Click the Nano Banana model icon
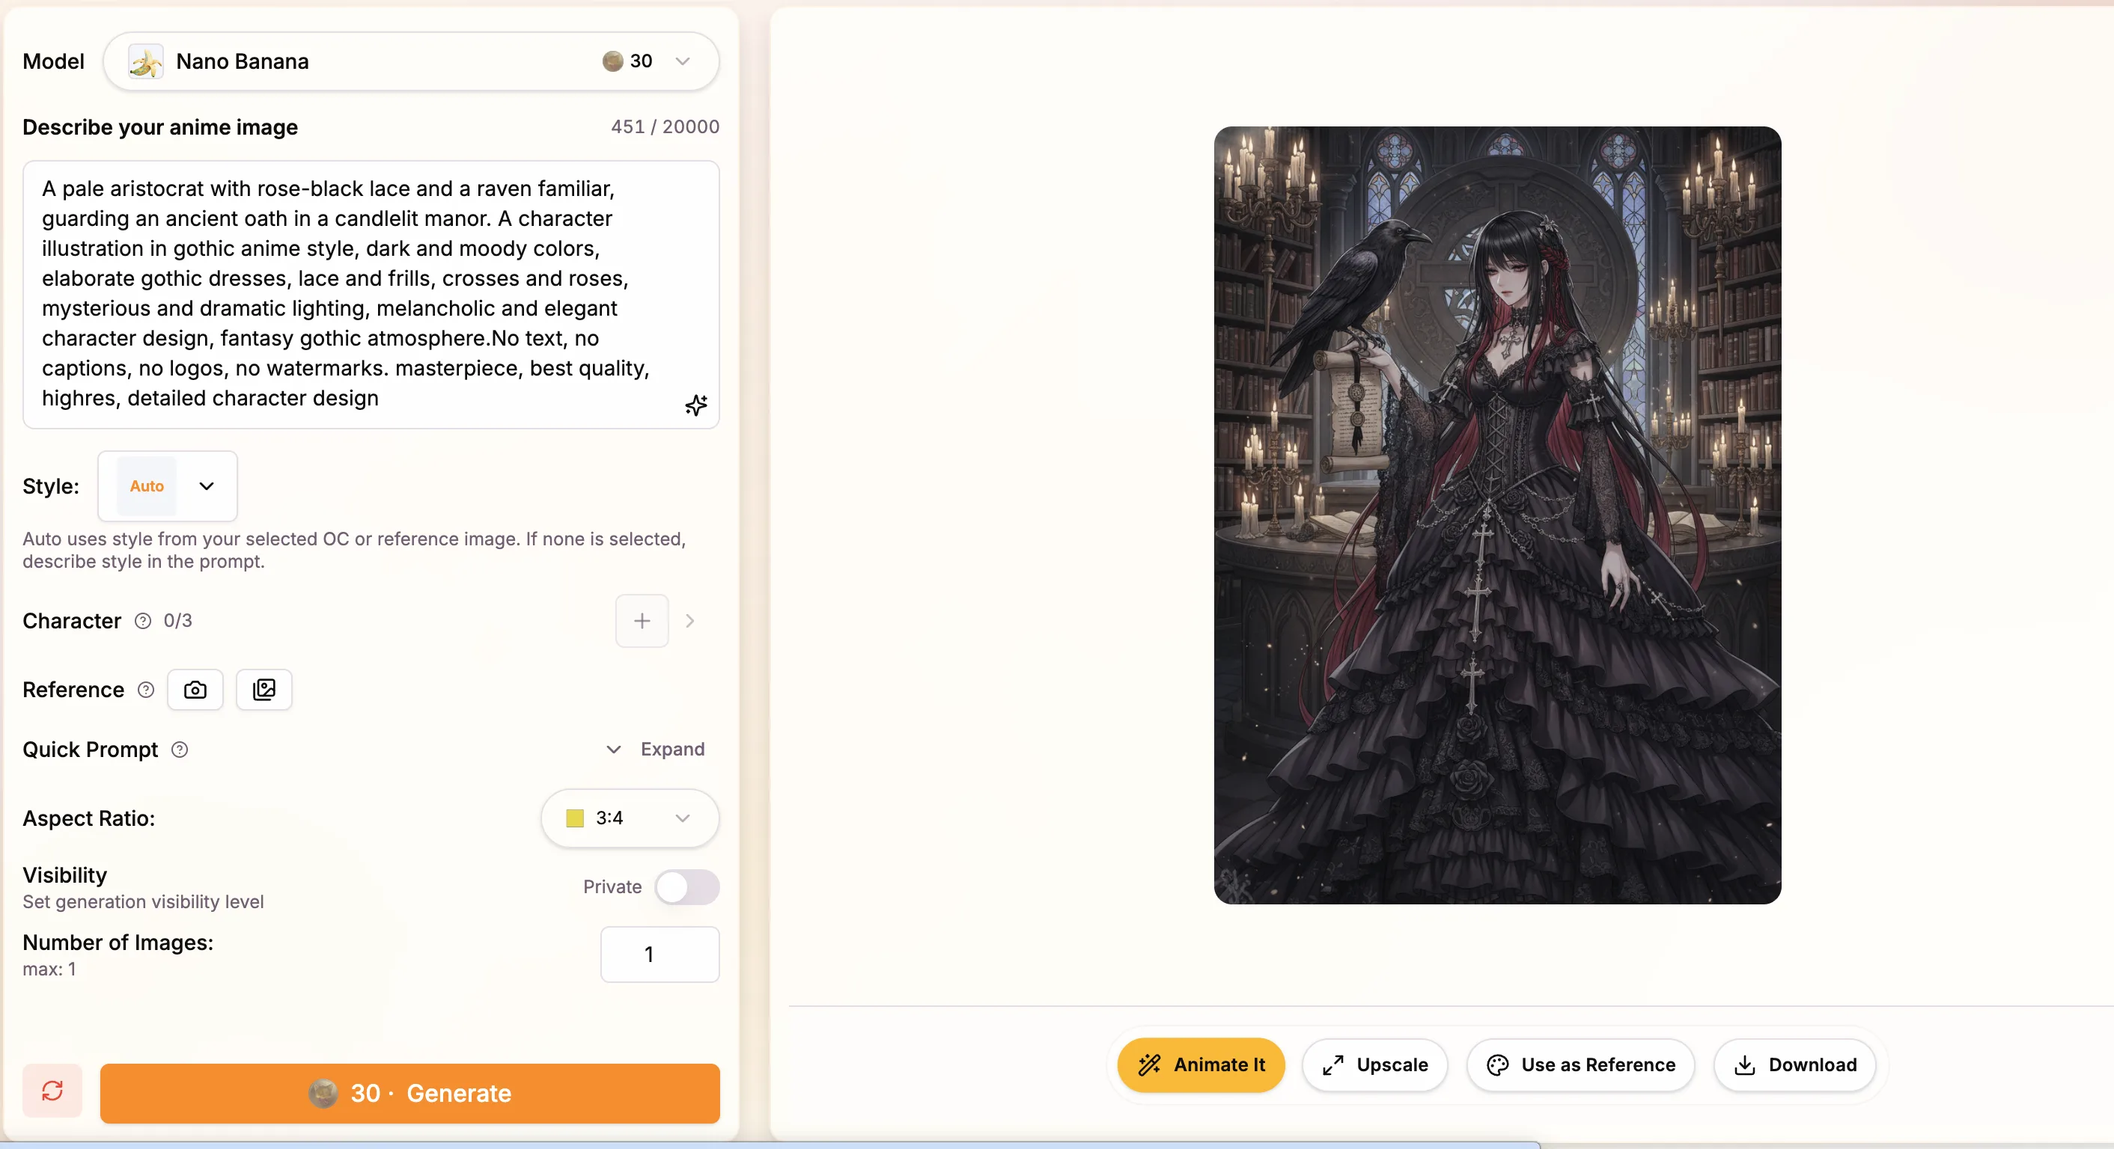Screen dimensions: 2114x1149 [x=146, y=61]
